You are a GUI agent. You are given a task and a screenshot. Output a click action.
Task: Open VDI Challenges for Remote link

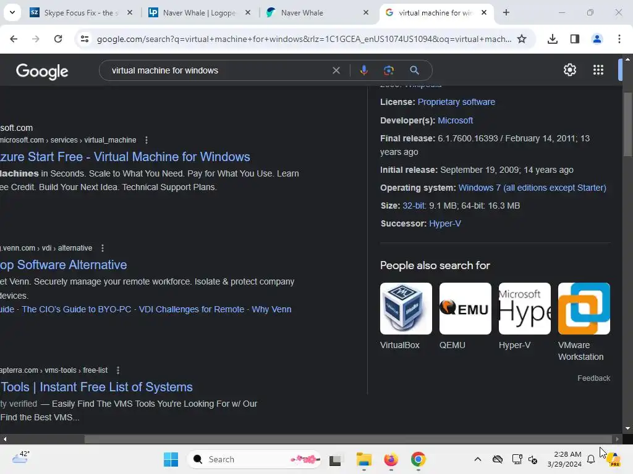coord(192,309)
